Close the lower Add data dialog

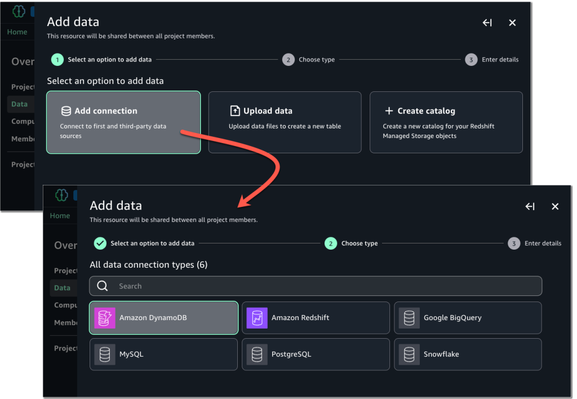[x=555, y=206]
